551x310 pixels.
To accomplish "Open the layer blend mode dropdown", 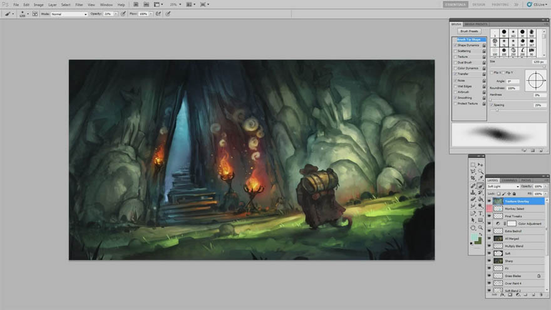I will coord(503,186).
